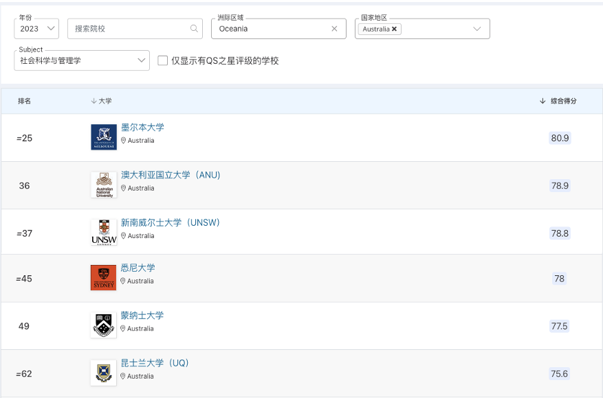Image resolution: width=603 pixels, height=398 pixels.
Task: Click the 搜索院校 search input field
Action: 135,29
